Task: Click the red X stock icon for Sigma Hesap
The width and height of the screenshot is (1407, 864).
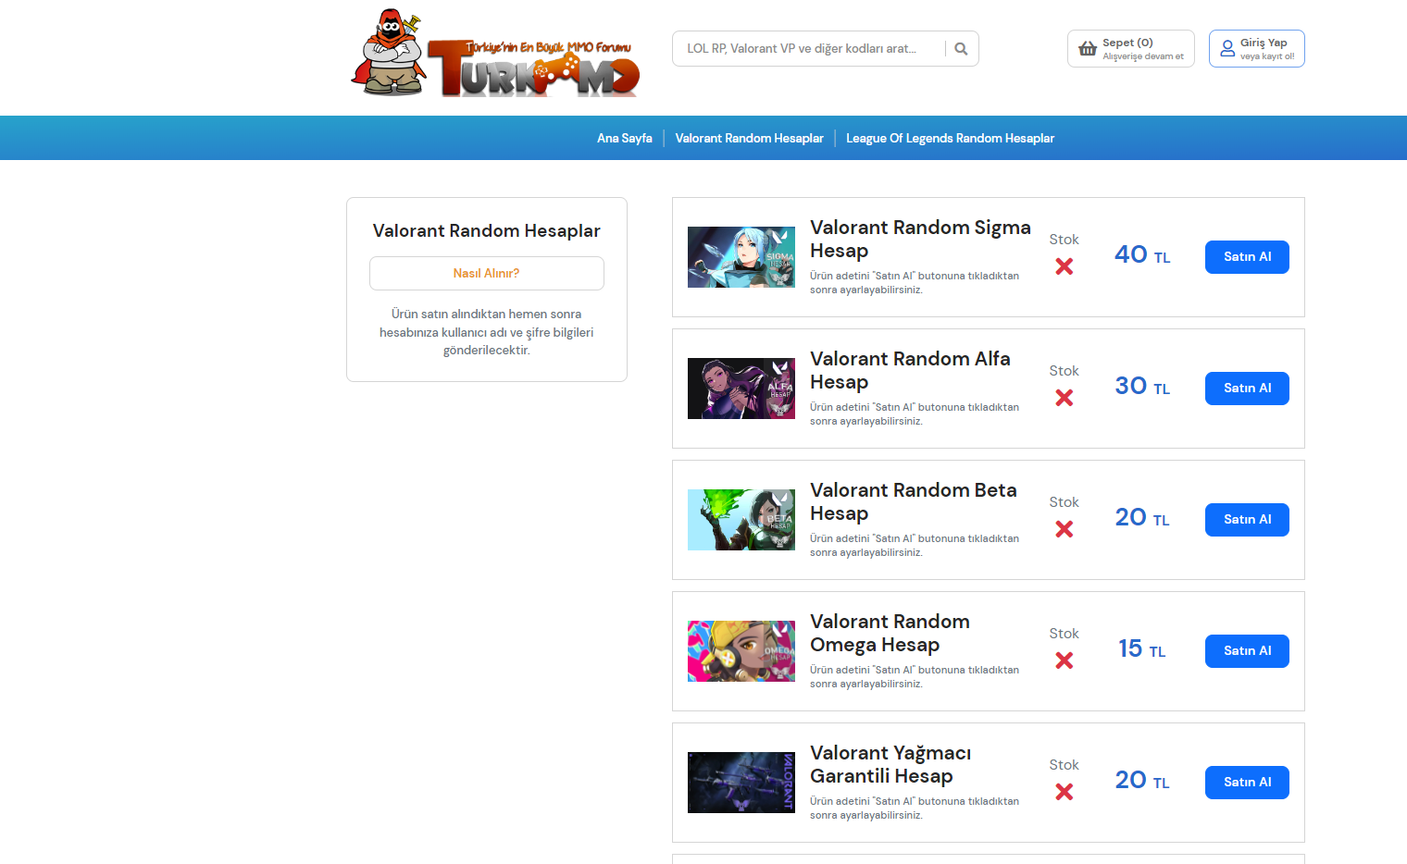Action: click(1065, 266)
